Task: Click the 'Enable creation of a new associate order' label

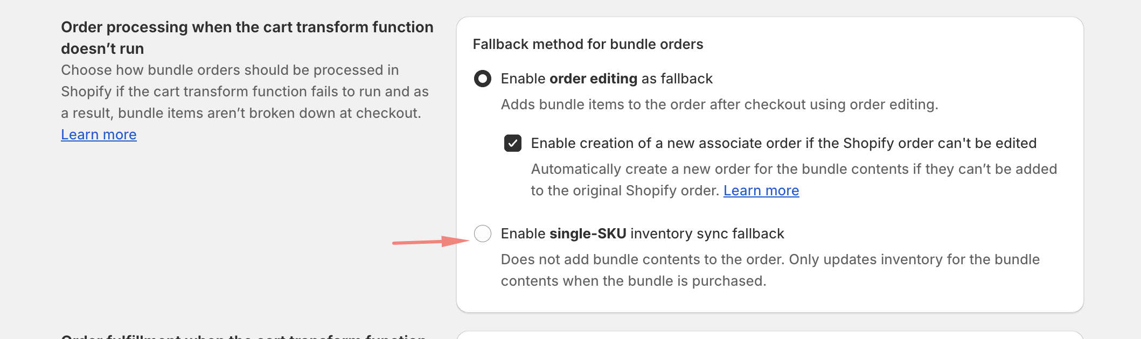Action: point(784,143)
